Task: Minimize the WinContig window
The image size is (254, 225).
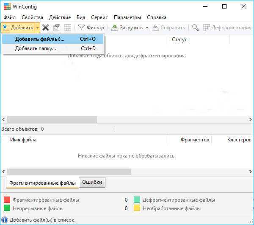Action: coord(205,6)
